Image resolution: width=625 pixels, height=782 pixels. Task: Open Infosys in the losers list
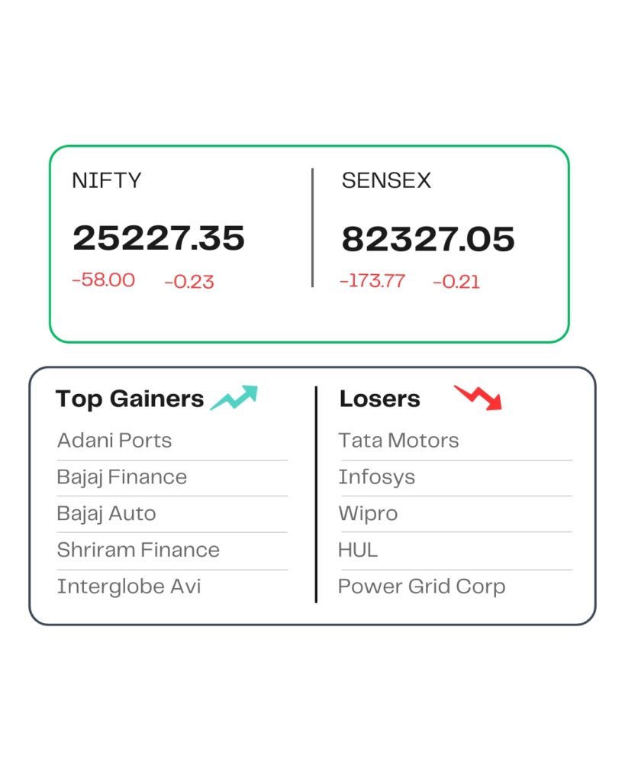[377, 477]
